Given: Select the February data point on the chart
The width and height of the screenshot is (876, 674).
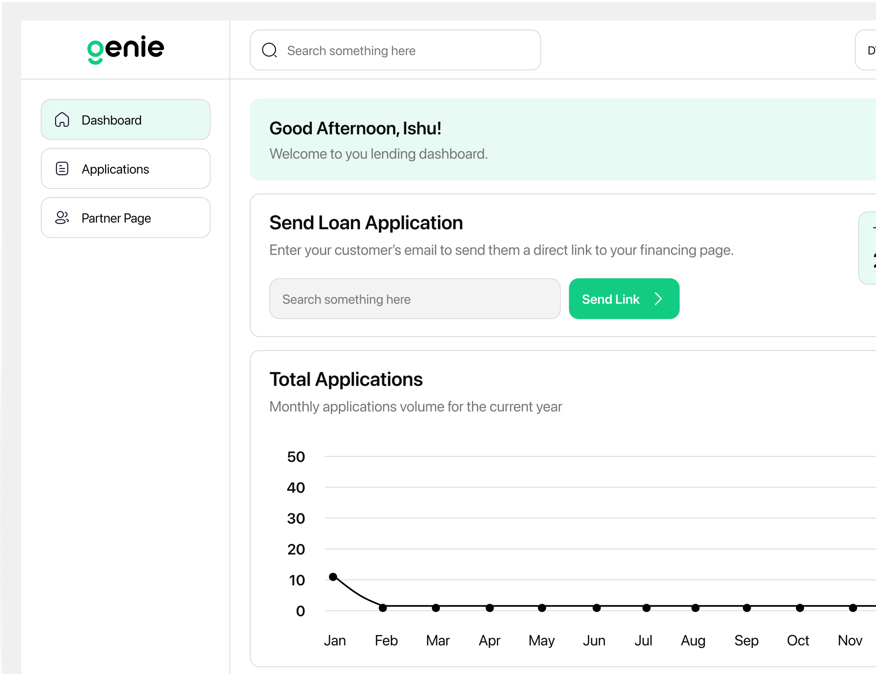Looking at the screenshot, I should click(383, 607).
